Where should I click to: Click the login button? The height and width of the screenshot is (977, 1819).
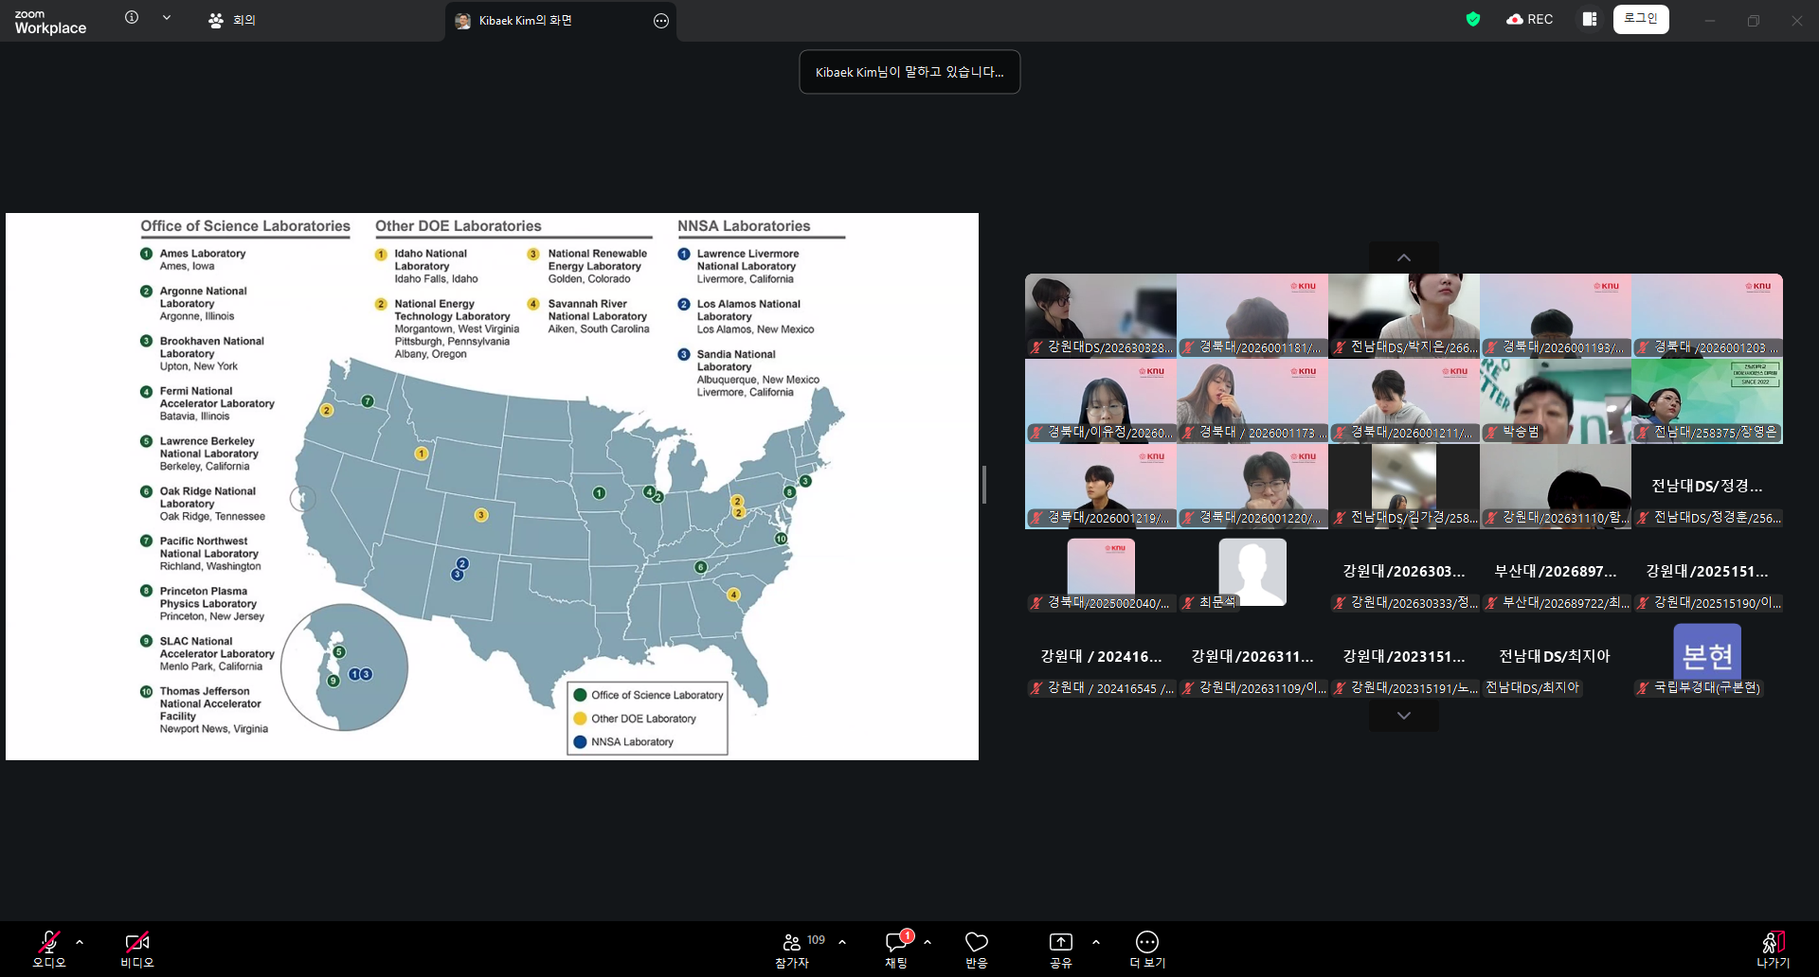pos(1641,19)
